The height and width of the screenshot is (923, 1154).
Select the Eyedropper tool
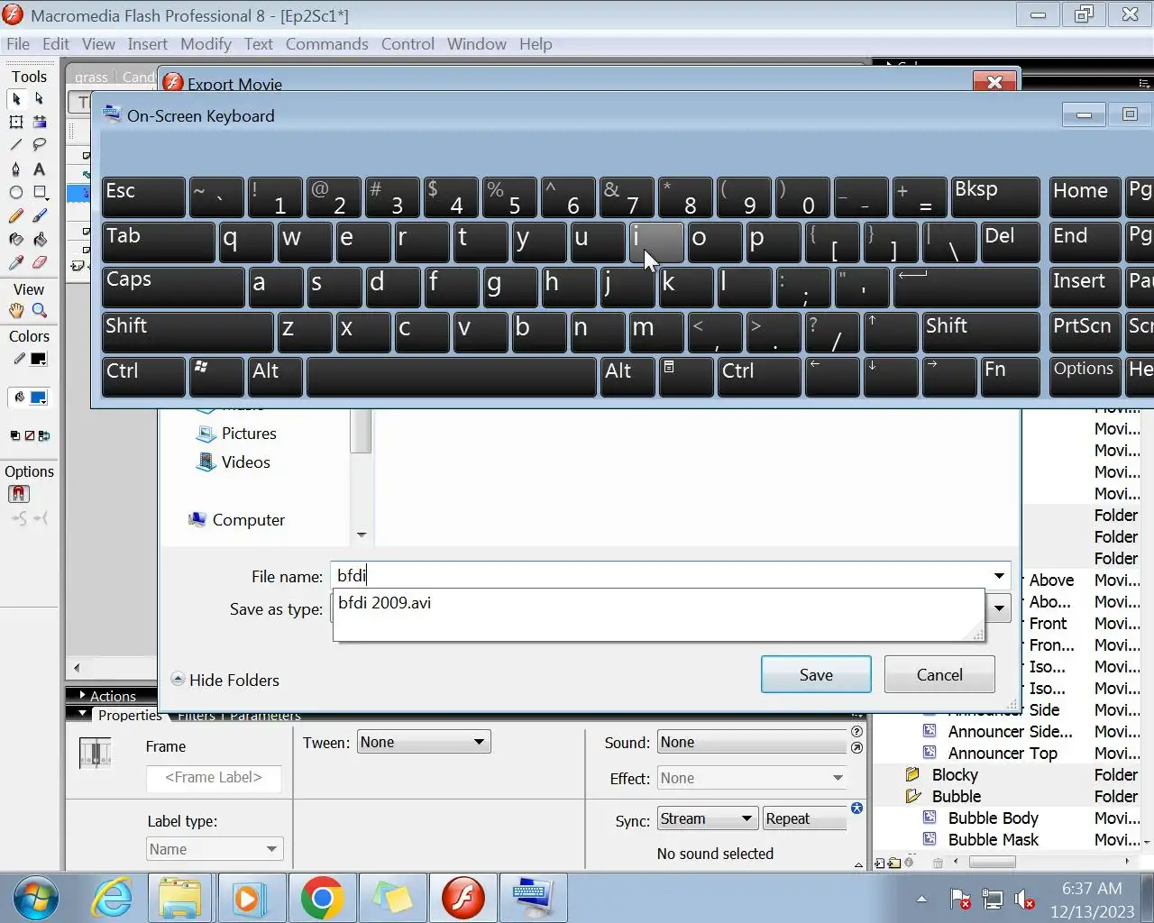(x=16, y=262)
